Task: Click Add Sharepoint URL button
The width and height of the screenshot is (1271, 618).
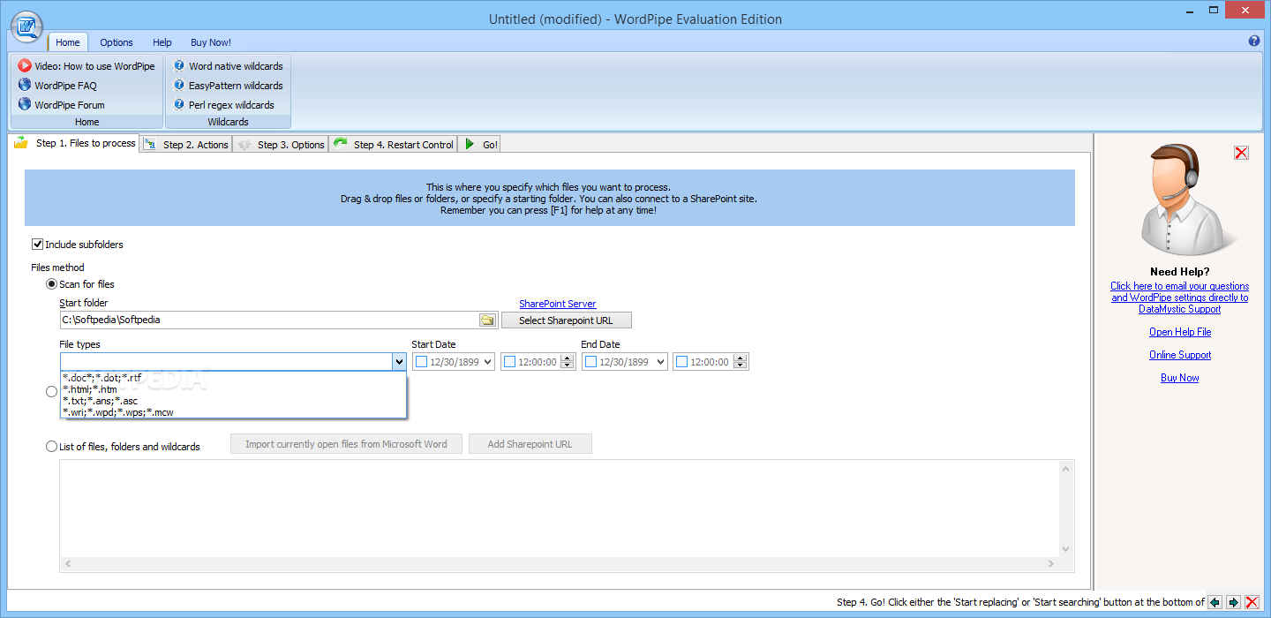Action: click(530, 444)
